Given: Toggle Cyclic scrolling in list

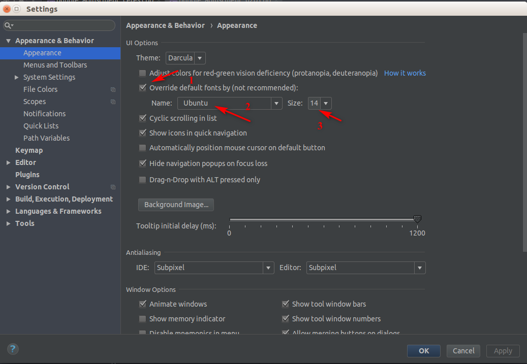Looking at the screenshot, I should coord(142,118).
